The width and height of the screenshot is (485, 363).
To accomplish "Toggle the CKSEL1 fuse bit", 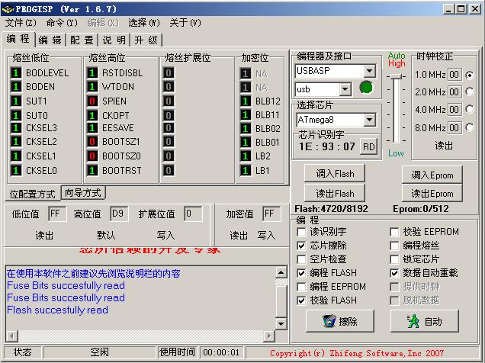I will point(16,156).
